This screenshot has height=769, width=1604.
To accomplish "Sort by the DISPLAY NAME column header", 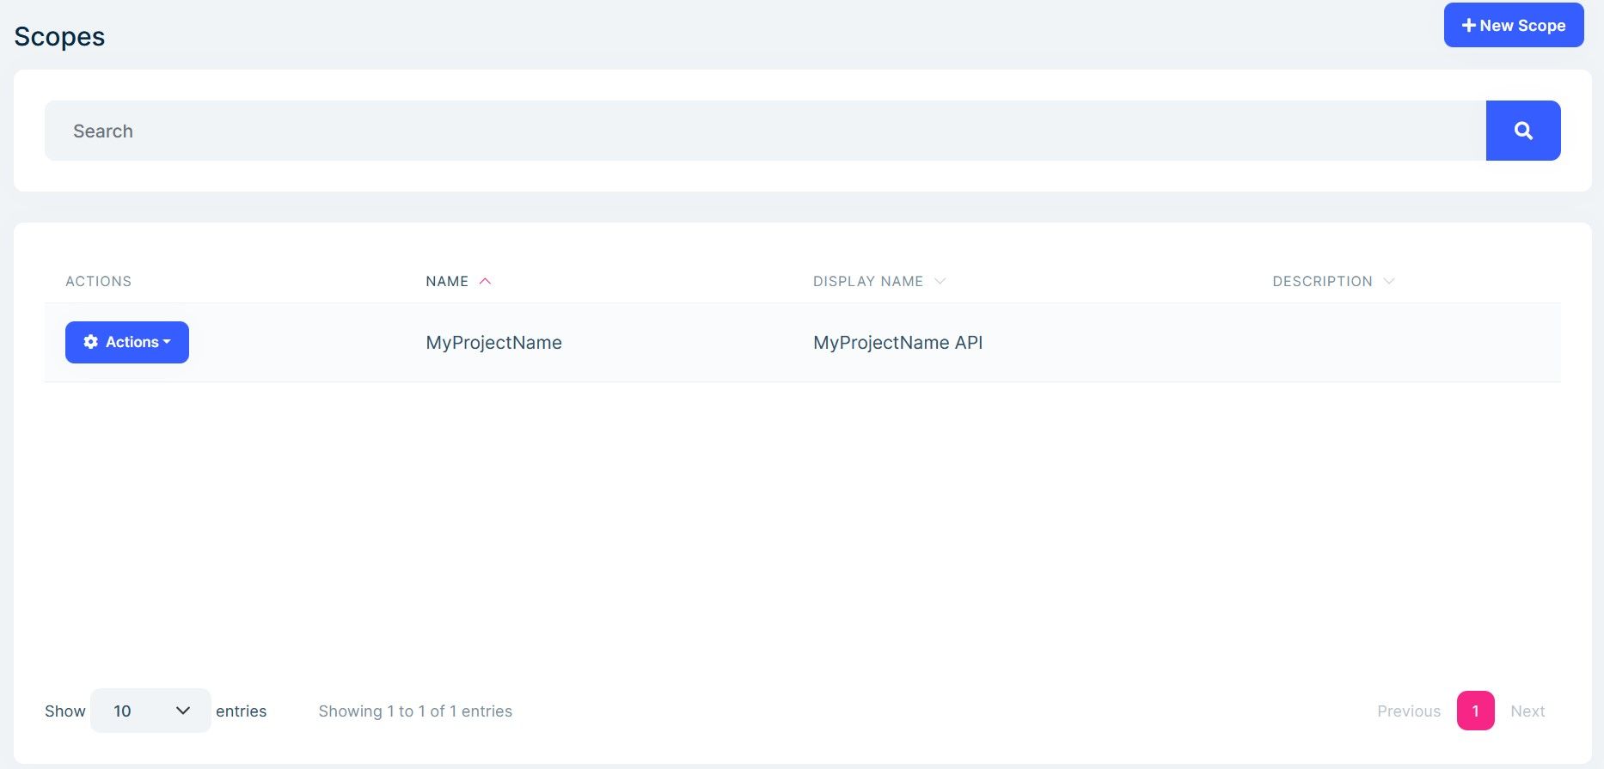I will [x=867, y=282].
